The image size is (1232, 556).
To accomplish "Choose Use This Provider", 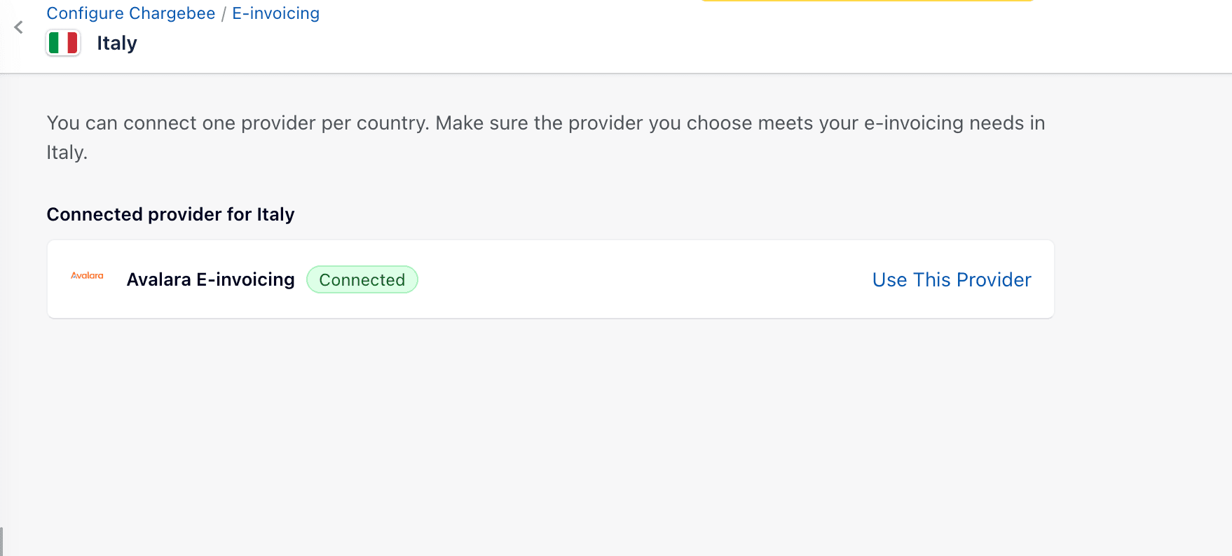I will [951, 279].
